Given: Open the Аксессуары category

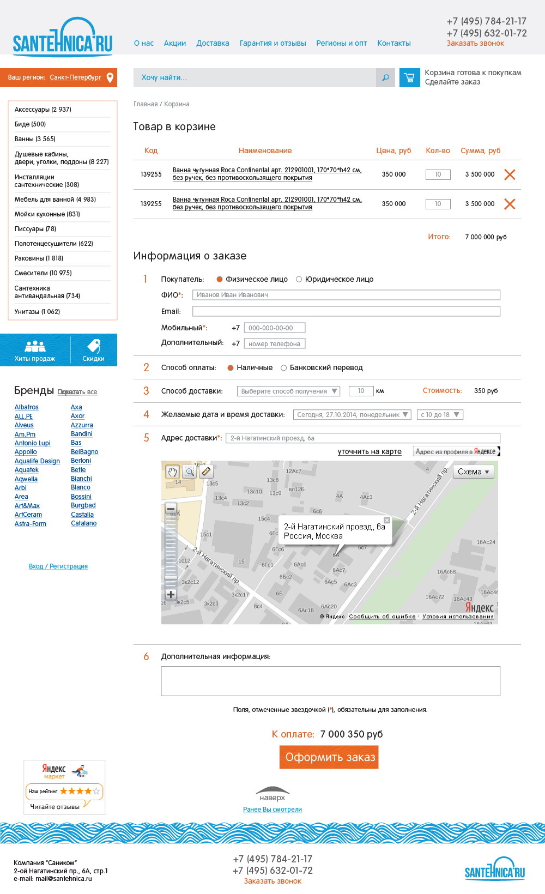Looking at the screenshot, I should pos(43,110).
